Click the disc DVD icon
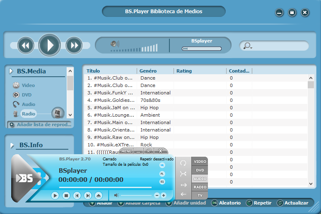This screenshot has height=214, width=321. 16,95
